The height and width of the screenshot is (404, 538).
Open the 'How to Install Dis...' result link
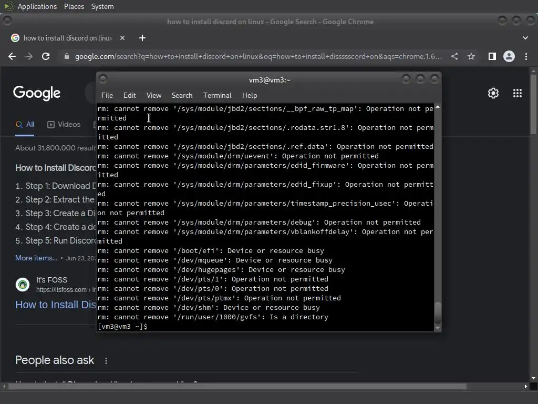[x=56, y=305]
